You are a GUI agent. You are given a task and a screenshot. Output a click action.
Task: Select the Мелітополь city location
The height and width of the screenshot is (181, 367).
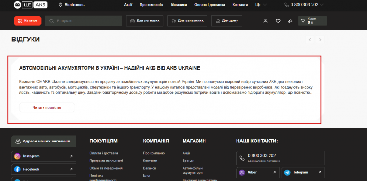point(72,5)
